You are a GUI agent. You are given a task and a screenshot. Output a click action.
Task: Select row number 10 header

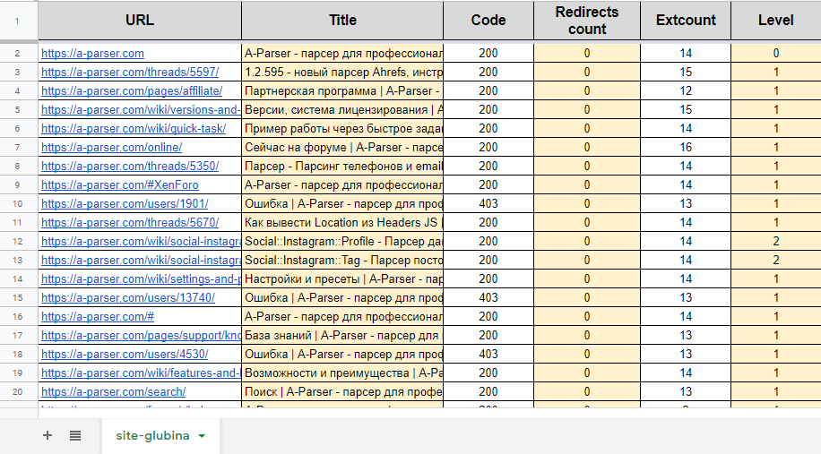coord(17,204)
